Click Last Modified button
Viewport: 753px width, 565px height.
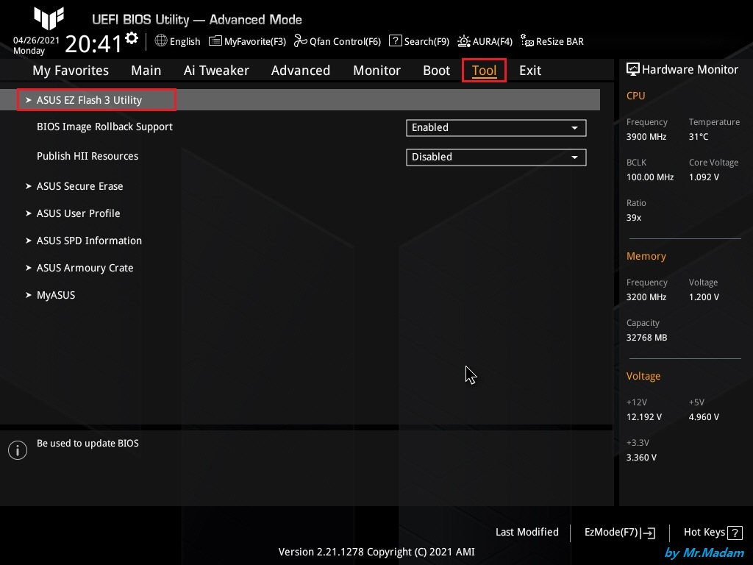[x=527, y=533]
